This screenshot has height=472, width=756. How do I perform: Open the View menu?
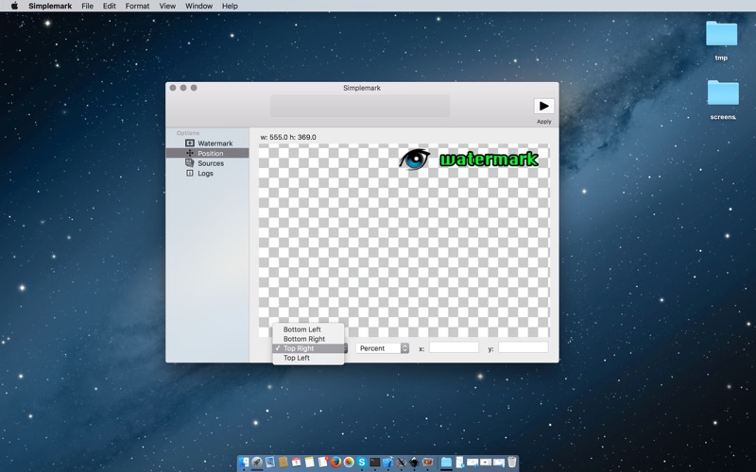point(167,6)
